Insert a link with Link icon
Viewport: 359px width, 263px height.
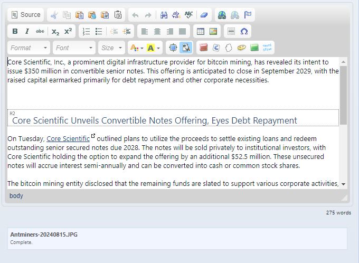pos(222,15)
